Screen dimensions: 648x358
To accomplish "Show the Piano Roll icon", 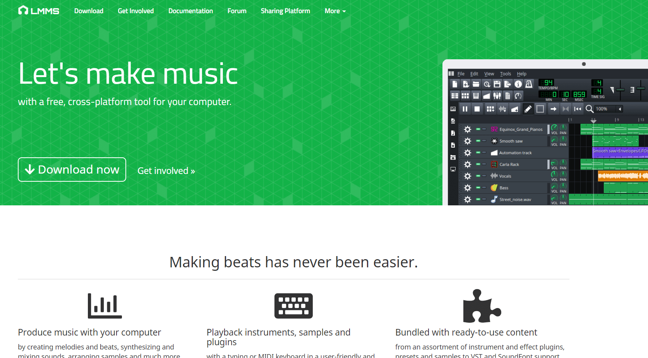I will [x=476, y=96].
